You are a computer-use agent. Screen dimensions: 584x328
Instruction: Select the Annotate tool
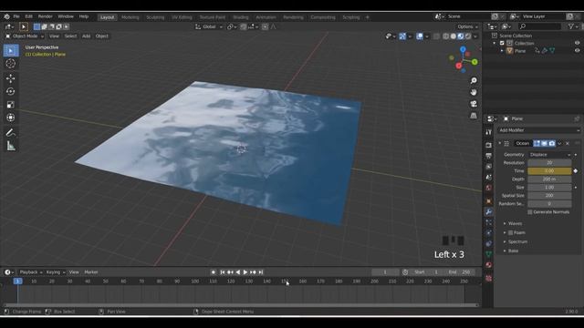pos(11,133)
